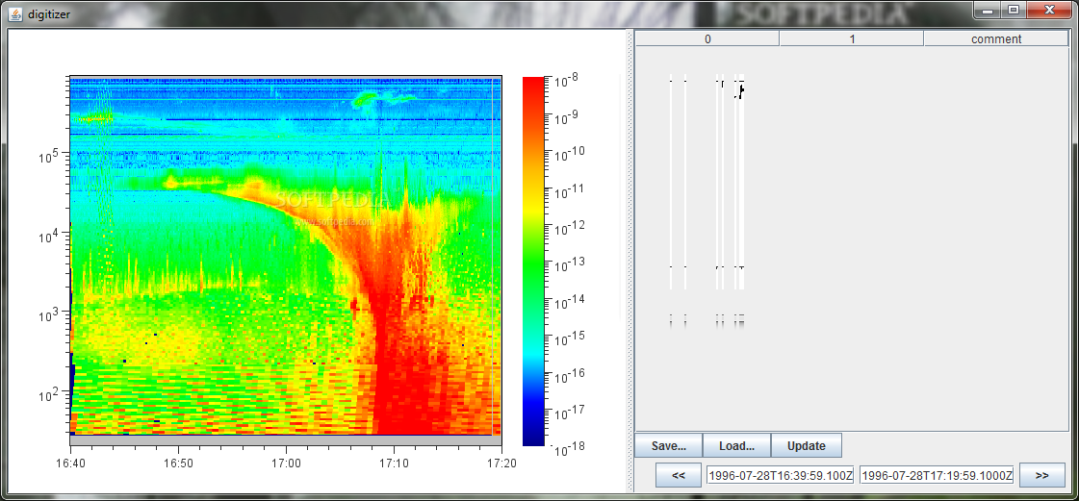Click the 10^3 label on frequency axis
The width and height of the screenshot is (1079, 501).
coord(49,315)
